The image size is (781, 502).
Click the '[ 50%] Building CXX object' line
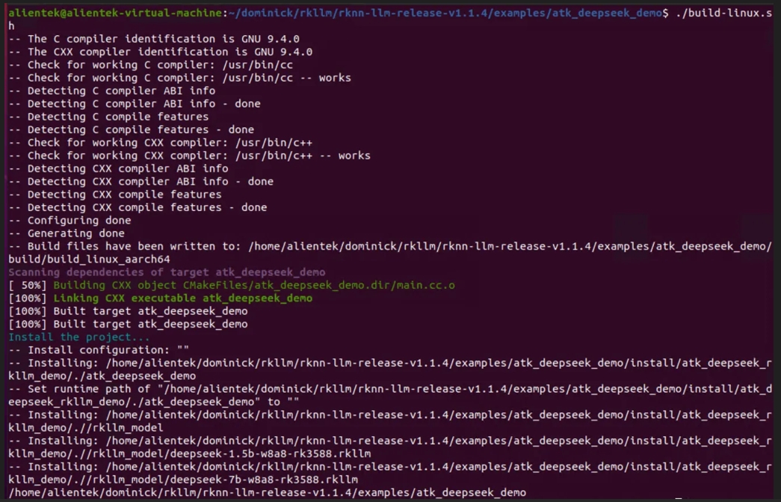click(x=232, y=285)
